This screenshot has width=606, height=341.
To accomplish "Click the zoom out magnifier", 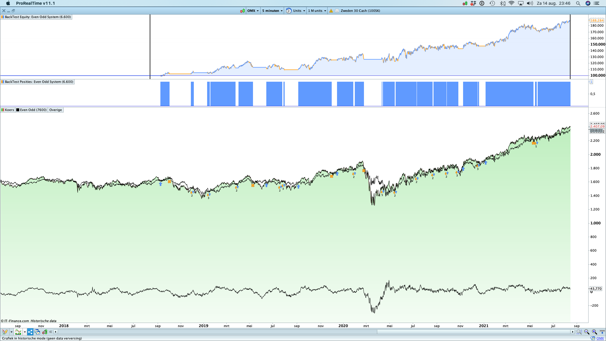I will point(587,332).
